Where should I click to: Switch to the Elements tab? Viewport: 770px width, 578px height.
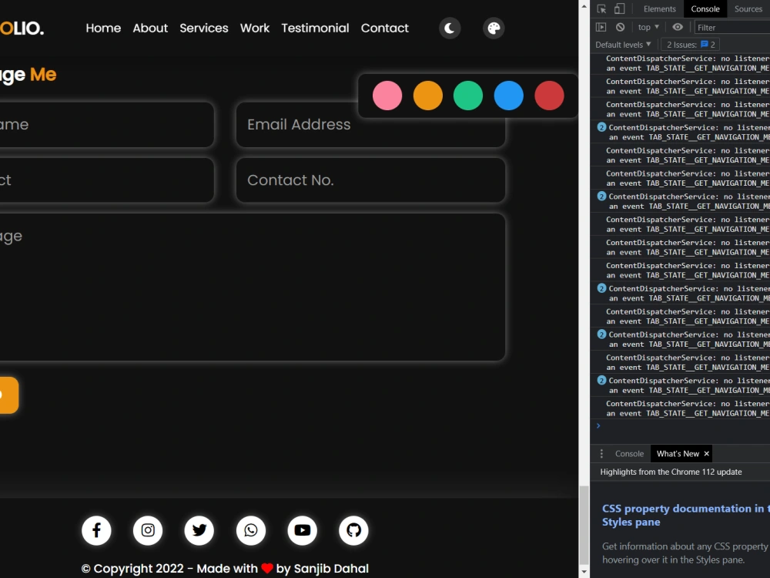pyautogui.click(x=660, y=8)
